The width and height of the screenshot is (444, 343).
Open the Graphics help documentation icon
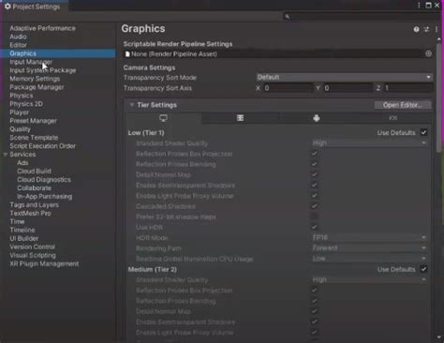pos(416,29)
